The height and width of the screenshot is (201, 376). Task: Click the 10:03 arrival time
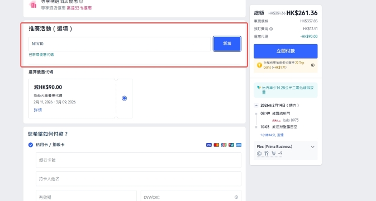click(265, 127)
